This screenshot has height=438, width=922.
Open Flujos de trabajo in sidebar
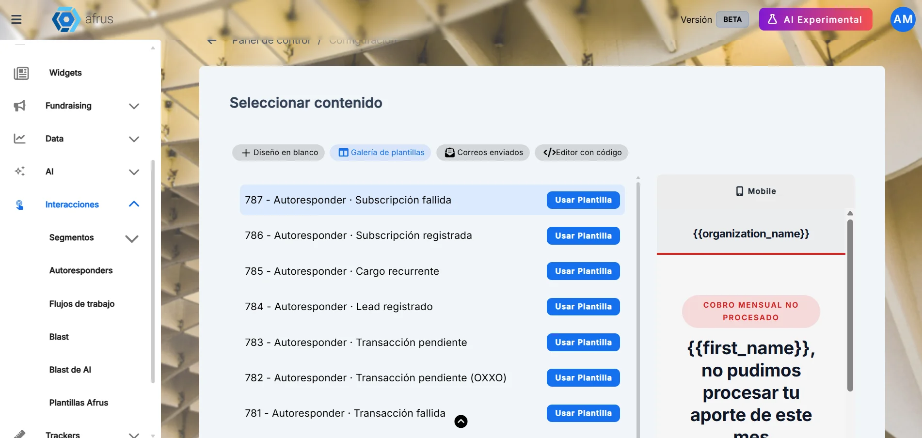click(x=82, y=304)
